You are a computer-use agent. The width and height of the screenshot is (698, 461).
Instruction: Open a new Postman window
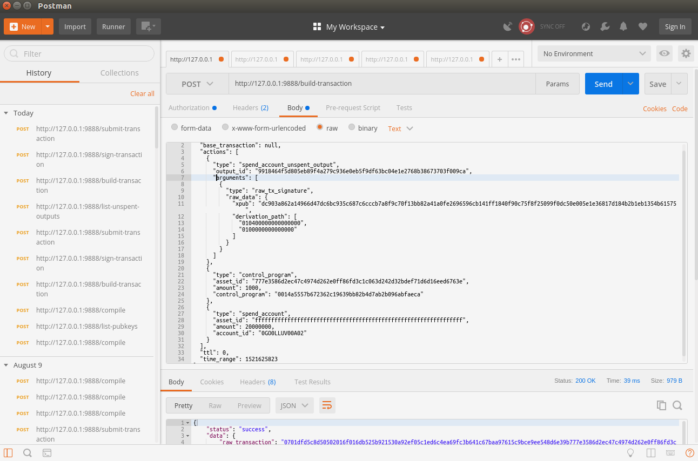[x=148, y=26]
